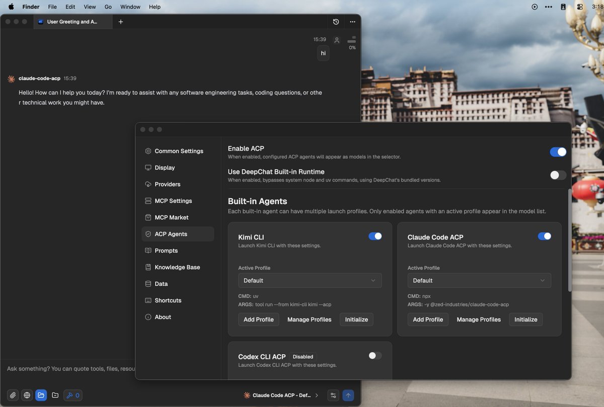Image resolution: width=604 pixels, height=407 pixels.
Task: Click the user avatar icon beside 15:39
Action: (337, 40)
